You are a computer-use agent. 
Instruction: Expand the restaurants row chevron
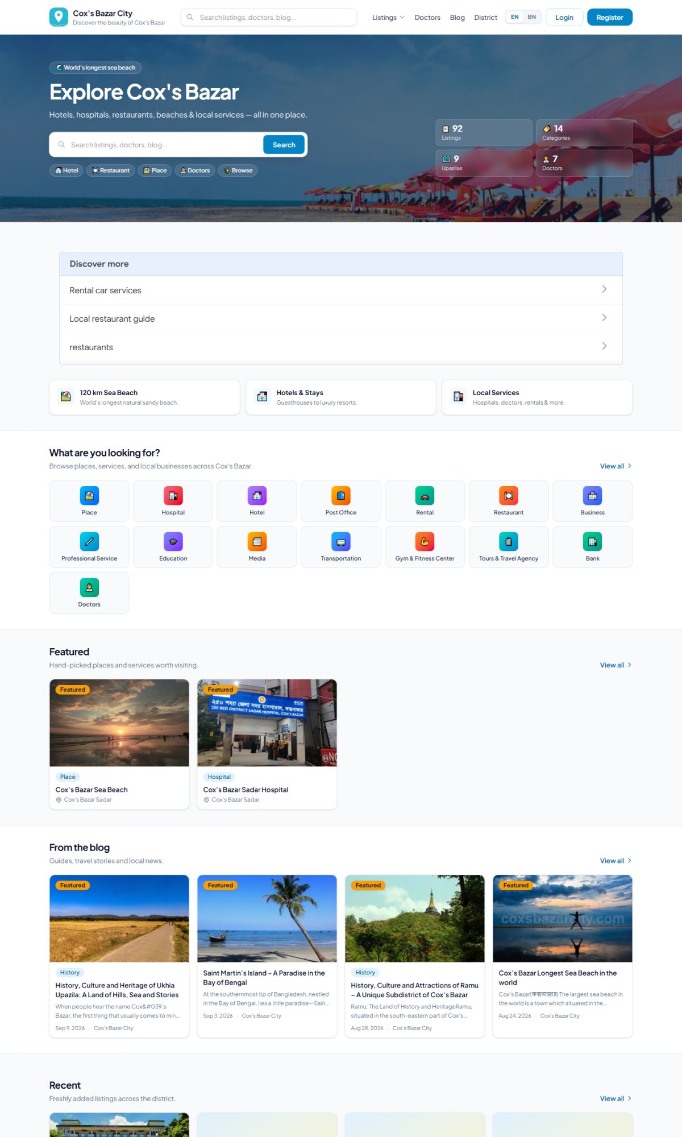point(604,346)
